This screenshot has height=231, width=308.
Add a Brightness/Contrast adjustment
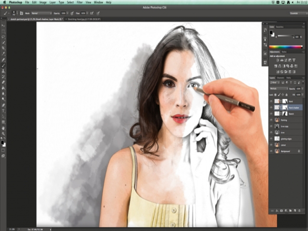tap(278, 60)
